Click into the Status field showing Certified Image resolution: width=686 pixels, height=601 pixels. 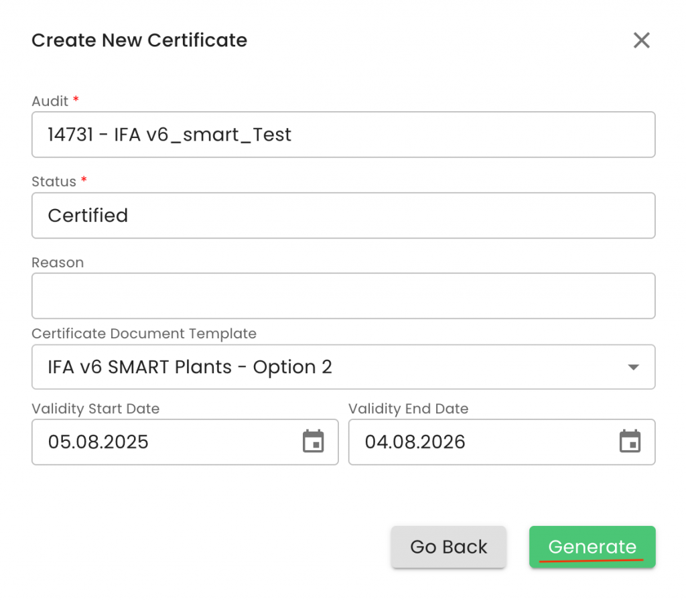click(x=343, y=216)
